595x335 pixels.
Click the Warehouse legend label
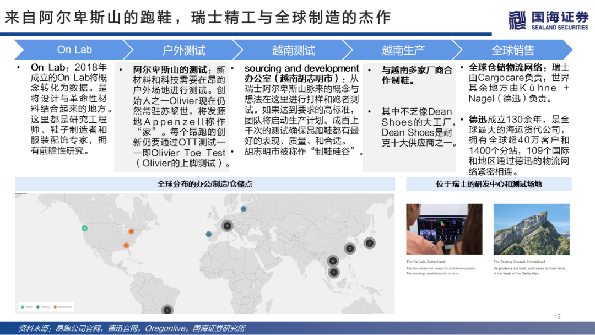coord(64,307)
